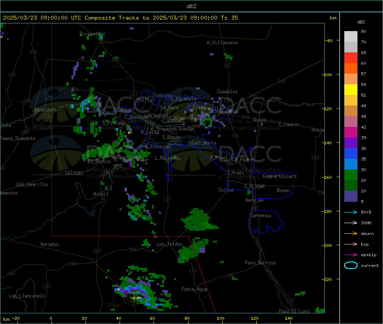Click the Morados map label
The image size is (383, 324).
[49, 244]
